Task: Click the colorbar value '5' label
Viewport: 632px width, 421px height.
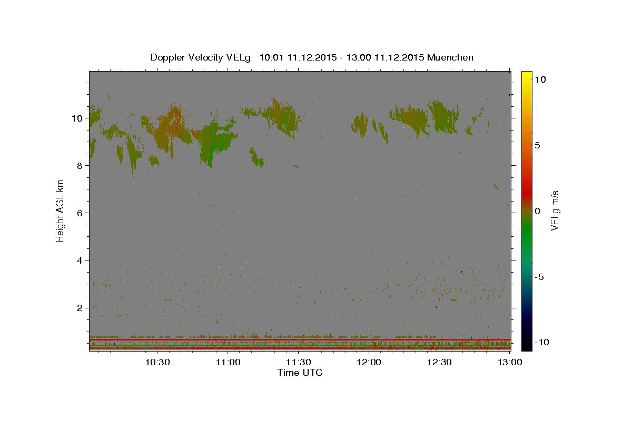Action: [x=537, y=145]
